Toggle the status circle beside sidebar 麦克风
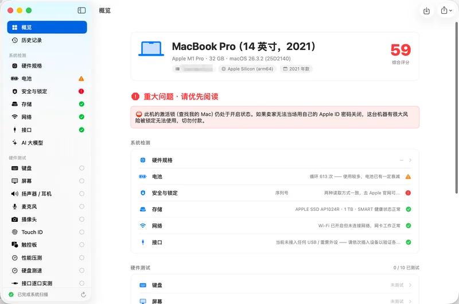Screen dimensions: 459x304 tap(81, 207)
